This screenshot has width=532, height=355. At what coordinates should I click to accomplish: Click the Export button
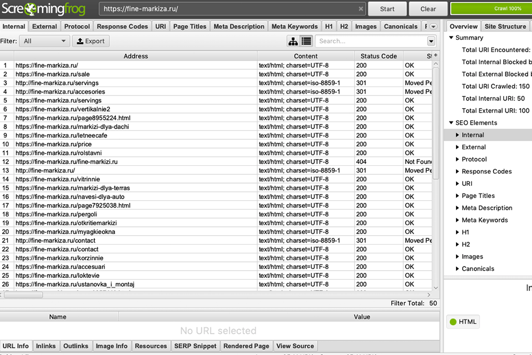90,41
